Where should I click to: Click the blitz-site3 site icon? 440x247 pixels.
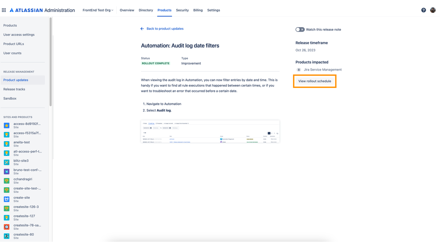(x=6, y=163)
